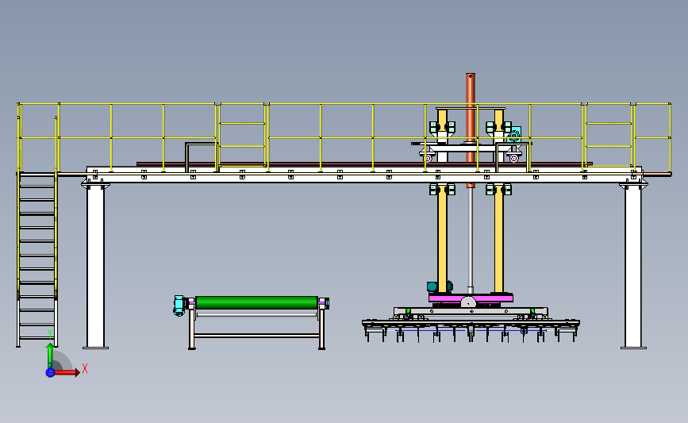The width and height of the screenshot is (688, 423).
Task: Select the lower crossbar of the conveyor table
Action: pos(256,336)
